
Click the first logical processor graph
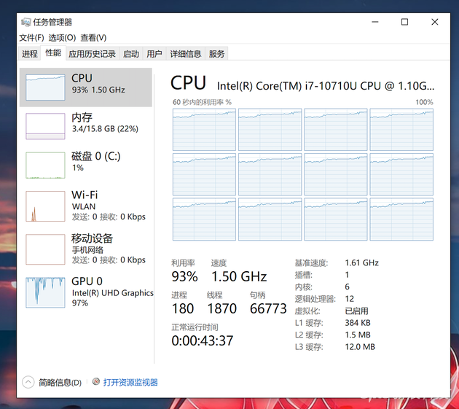point(204,130)
